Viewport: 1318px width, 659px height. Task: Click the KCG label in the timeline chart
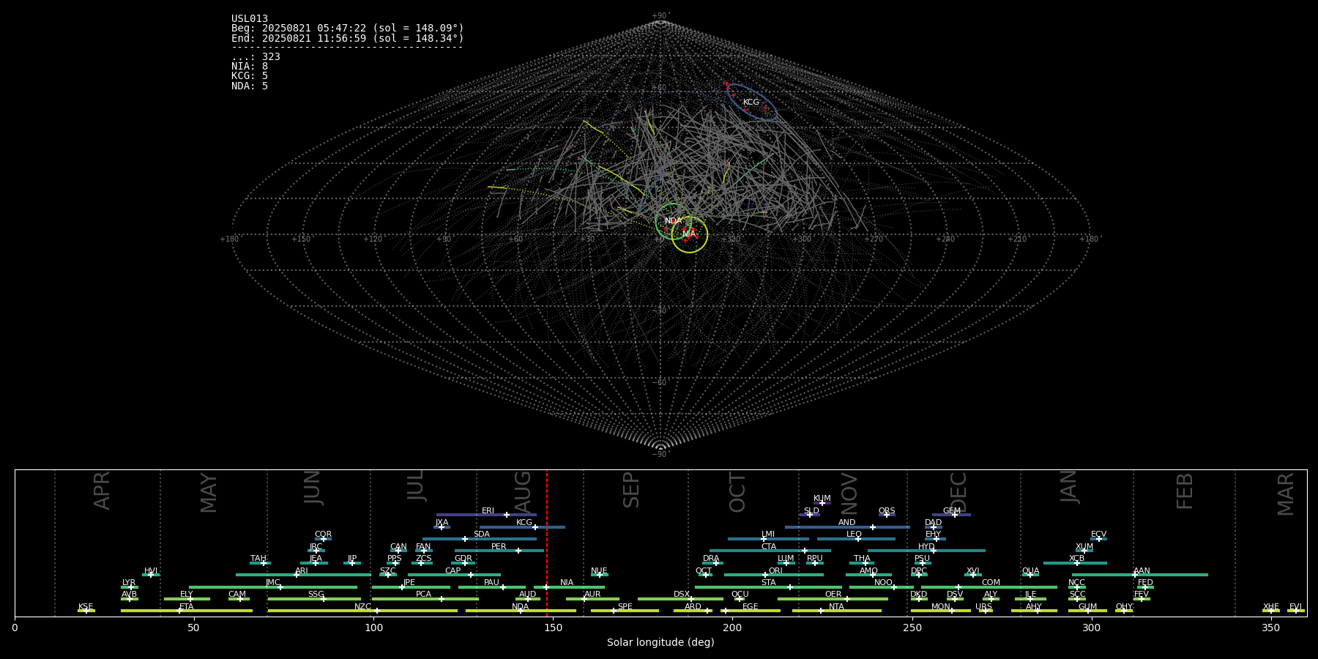pyautogui.click(x=524, y=523)
